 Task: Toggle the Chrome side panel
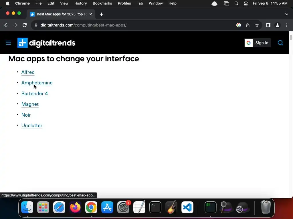268,25
